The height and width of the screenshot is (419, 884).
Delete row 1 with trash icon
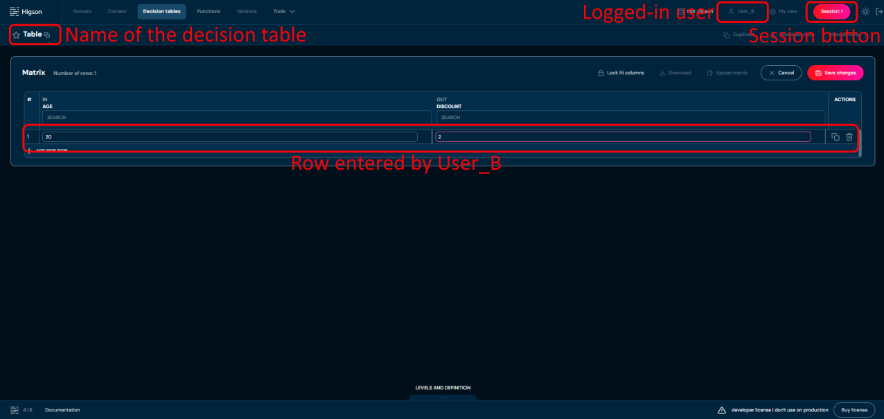click(849, 137)
